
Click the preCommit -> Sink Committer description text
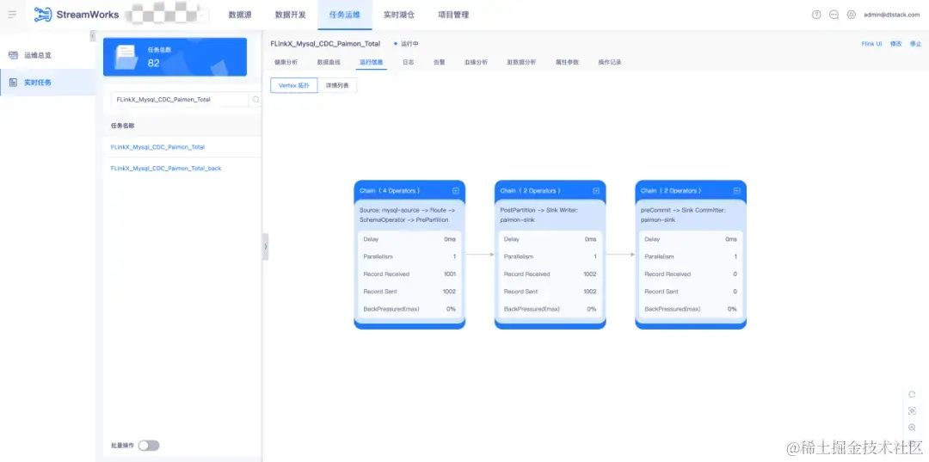pyautogui.click(x=684, y=214)
